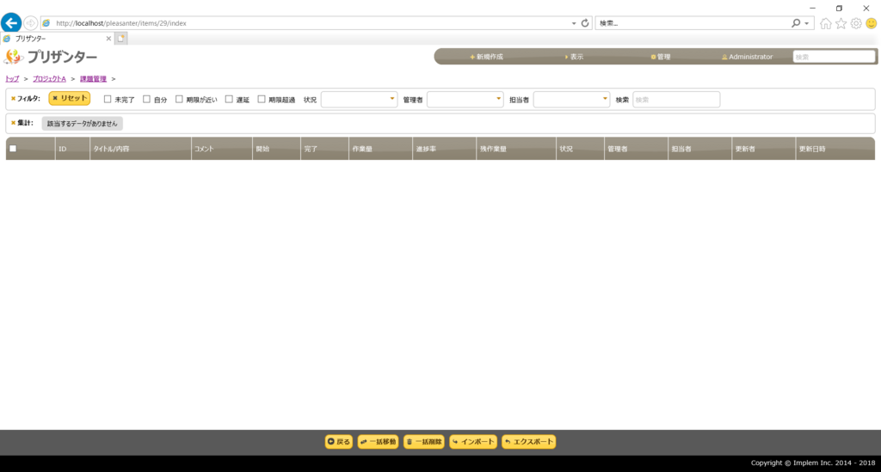
Task: Click the filter 検索 text field
Action: pyautogui.click(x=676, y=100)
